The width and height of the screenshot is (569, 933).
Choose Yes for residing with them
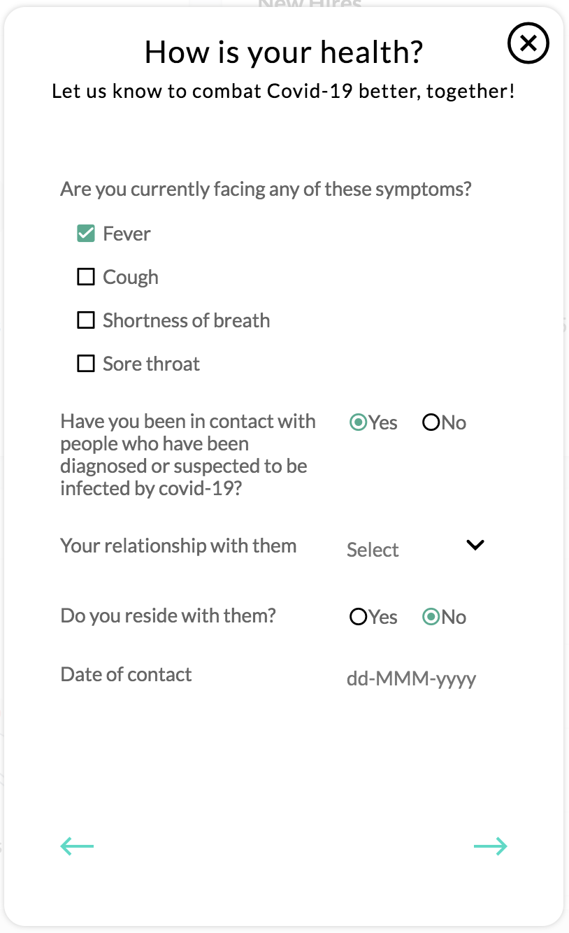coord(359,617)
